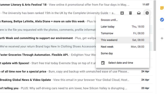Click the Snooze clock icon
The image size is (167, 94).
147,13
